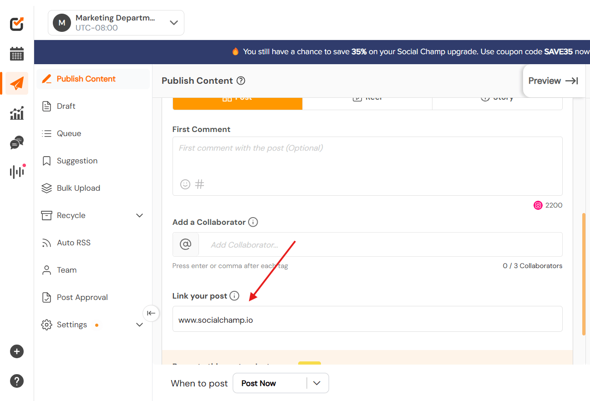Viewport: 590px width, 401px height.
Task: Open the analytics chart icon
Action: 17,113
